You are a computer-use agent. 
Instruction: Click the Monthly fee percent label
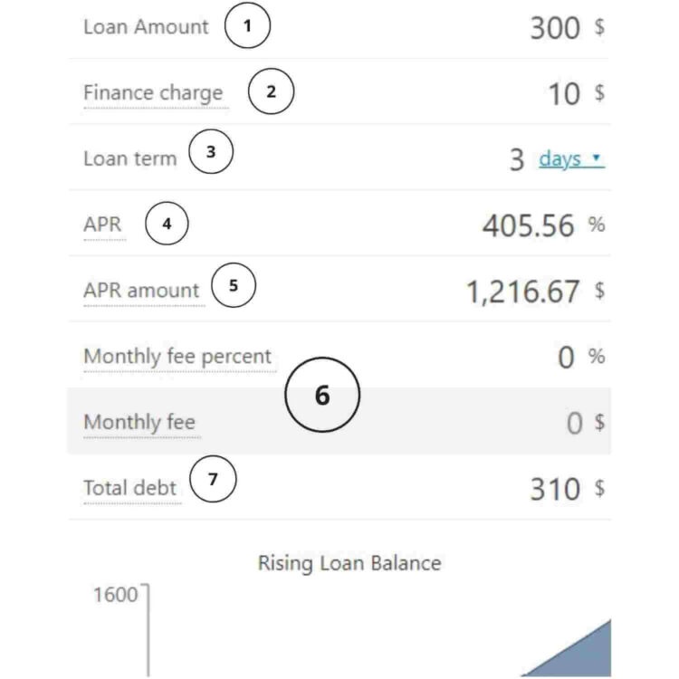click(x=177, y=357)
